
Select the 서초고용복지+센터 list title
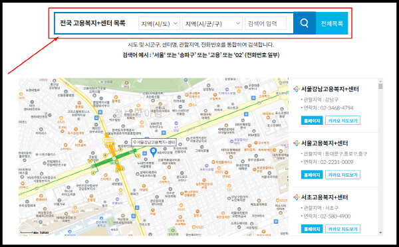(325, 197)
